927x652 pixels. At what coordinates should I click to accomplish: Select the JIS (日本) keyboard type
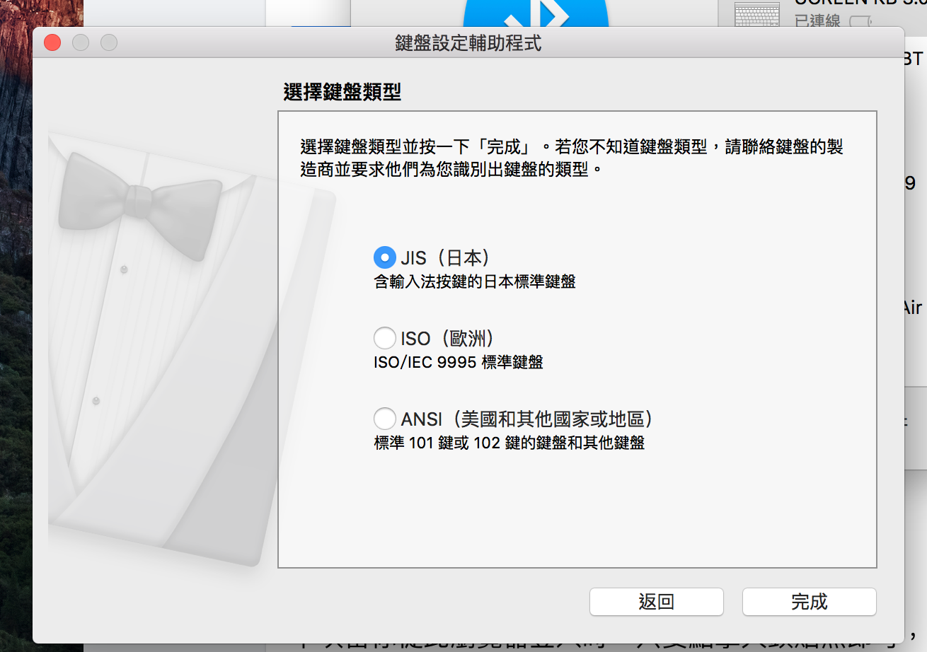(384, 257)
